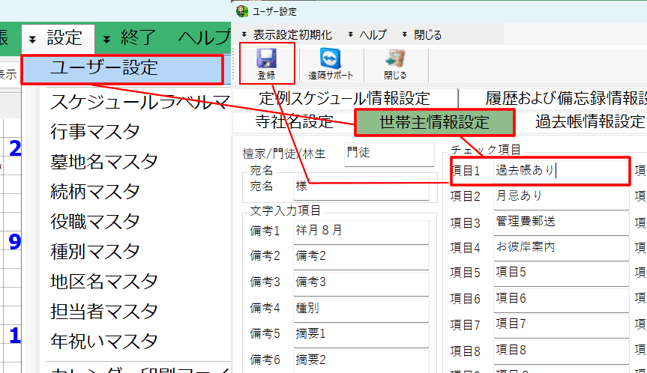This screenshot has width=647, height=373.
Task: Expand the 設定 menu dropdown arrow
Action: click(x=32, y=37)
